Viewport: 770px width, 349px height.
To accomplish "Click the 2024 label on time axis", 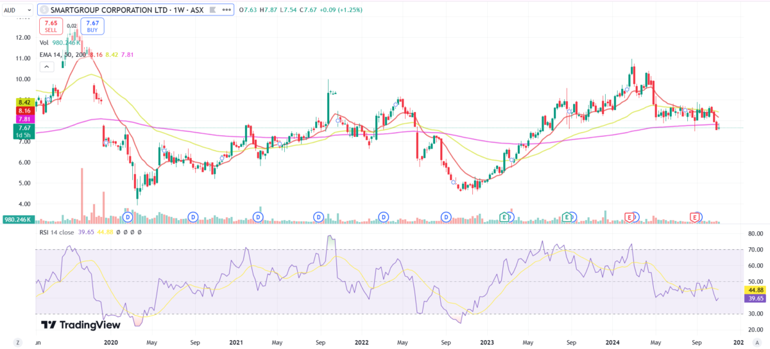I will (612, 343).
